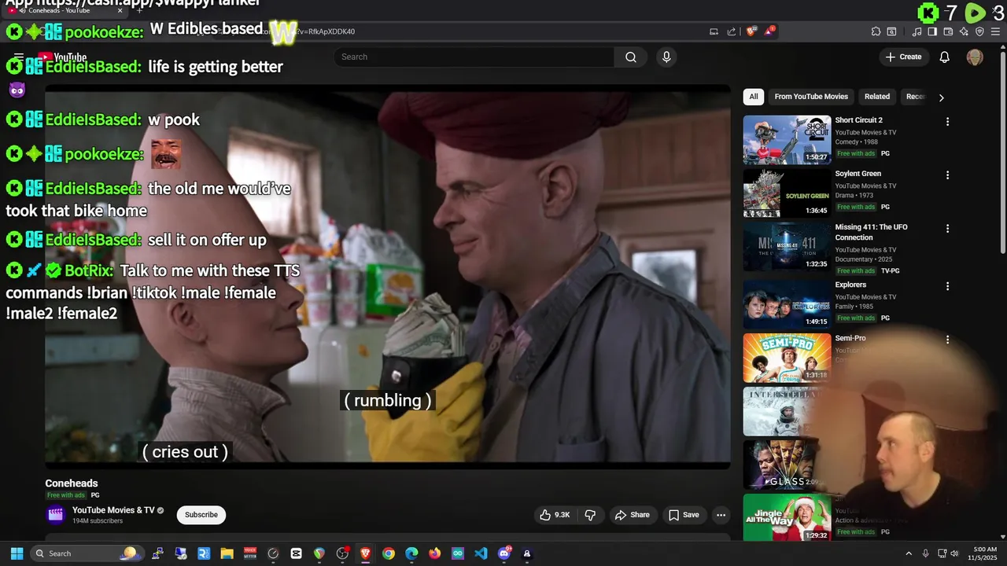
Task: Select the Related filter chip
Action: (877, 97)
